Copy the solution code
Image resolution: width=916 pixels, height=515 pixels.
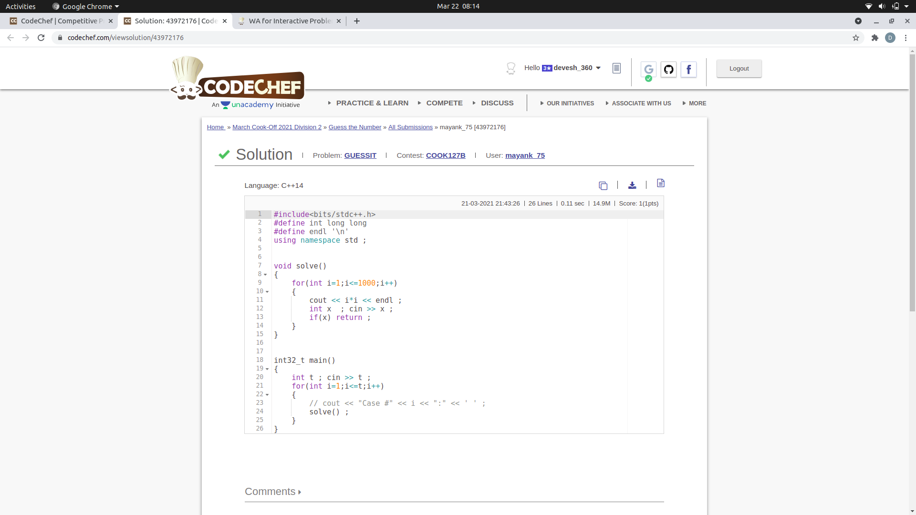[x=603, y=185]
